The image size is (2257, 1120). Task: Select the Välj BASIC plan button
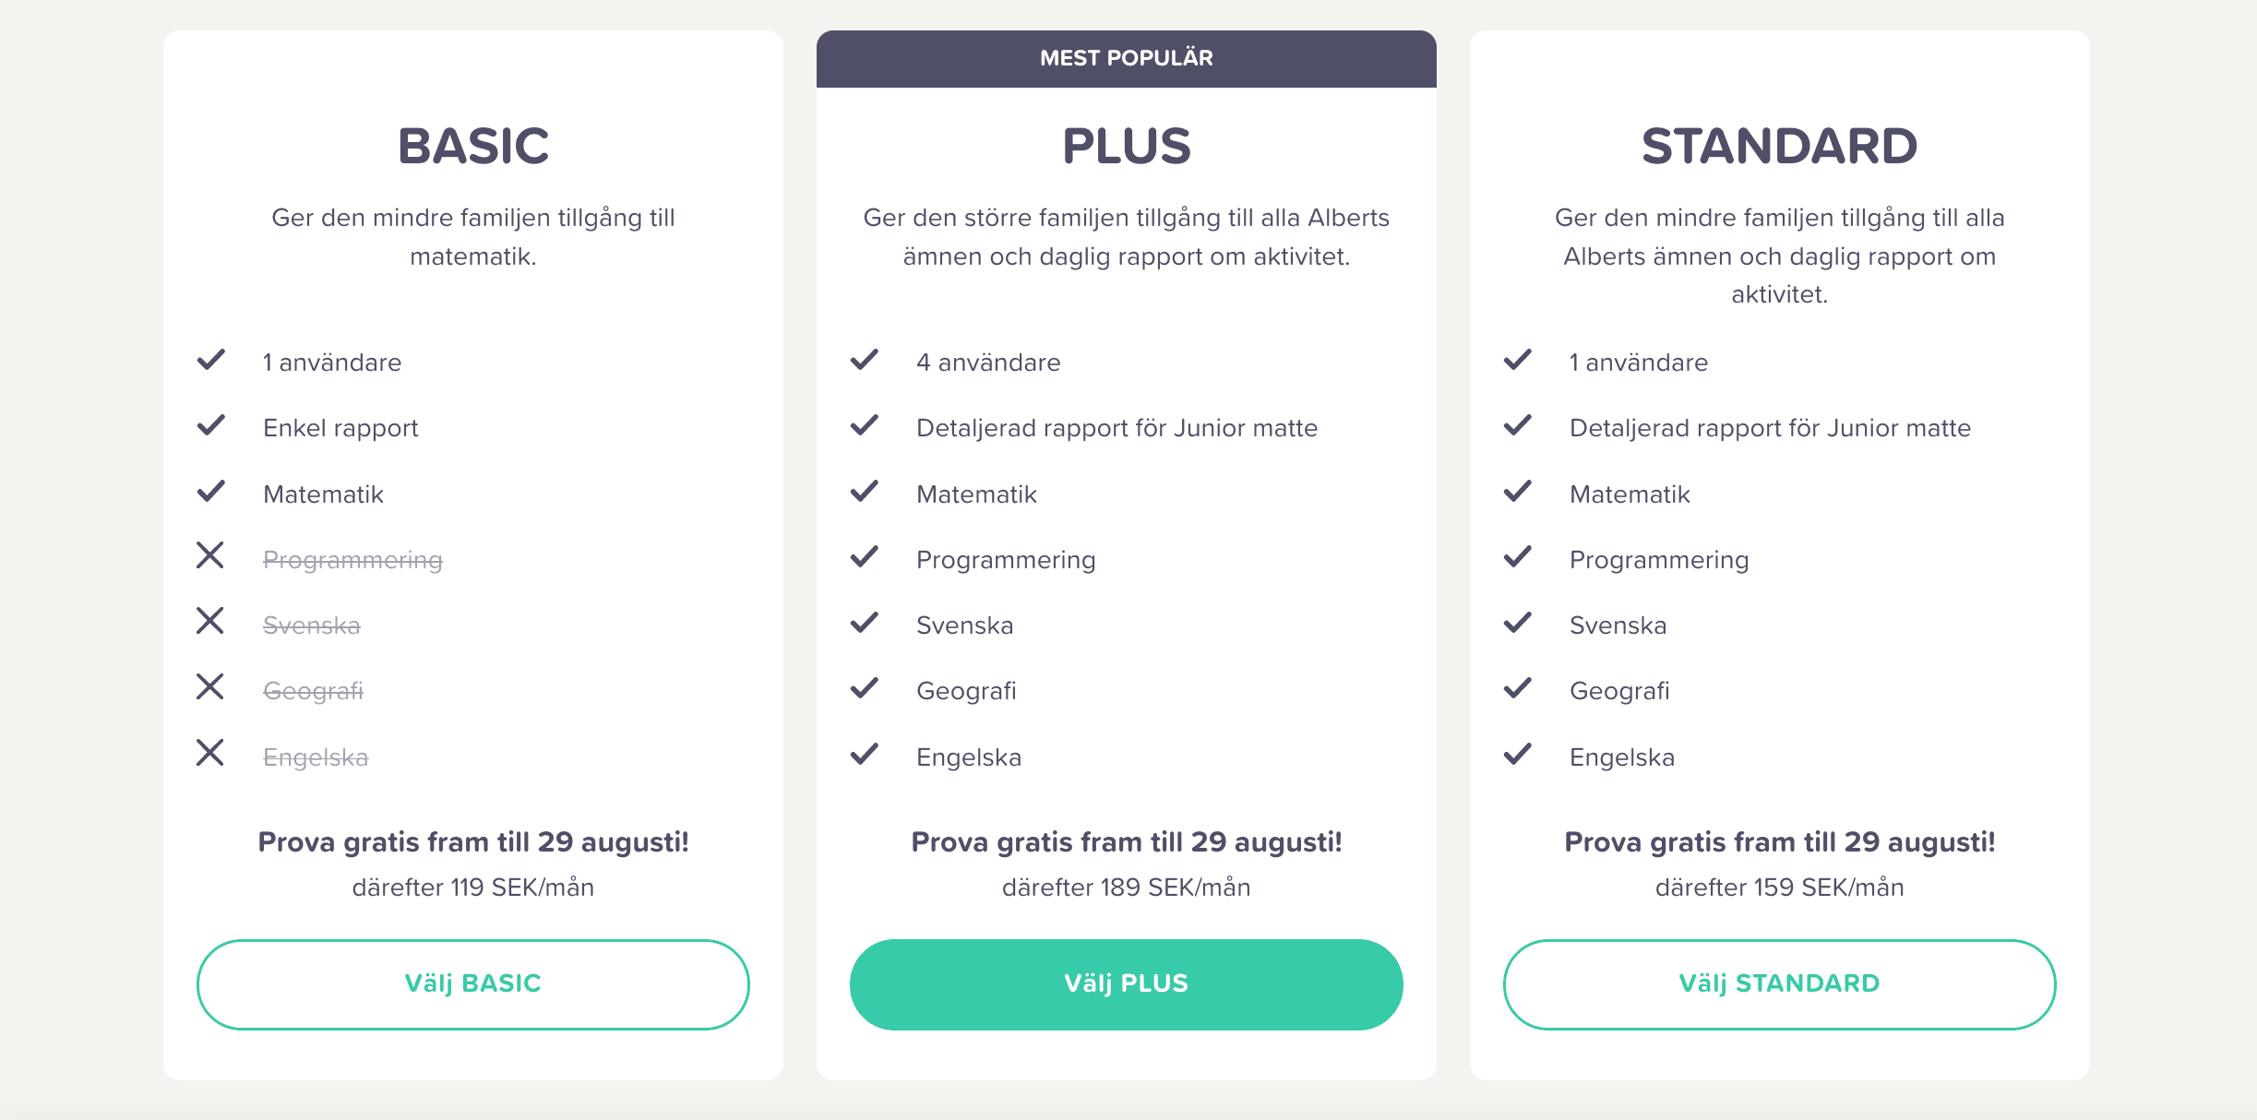[x=472, y=984]
